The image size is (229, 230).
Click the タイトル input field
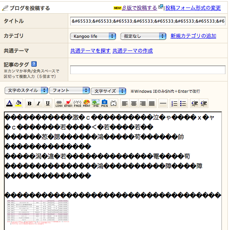148,21
